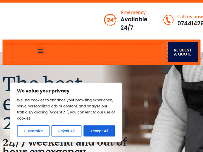Click the 'Call us now' text
The height and width of the screenshot is (152, 203).
pos(190,17)
